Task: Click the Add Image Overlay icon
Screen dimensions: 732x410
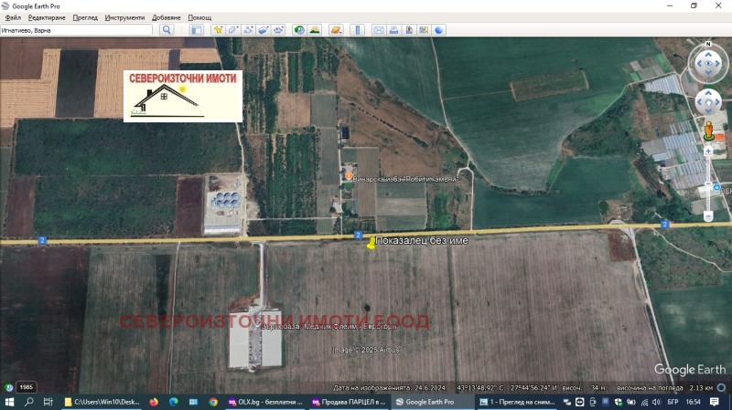Action: (263, 30)
